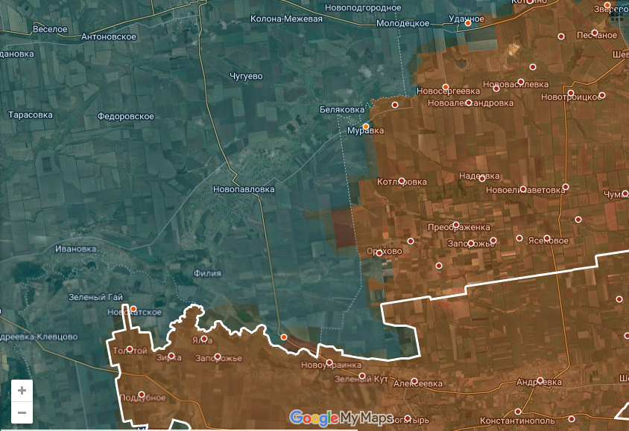
Task: Zoom out with the minus button
Action: pyautogui.click(x=22, y=412)
